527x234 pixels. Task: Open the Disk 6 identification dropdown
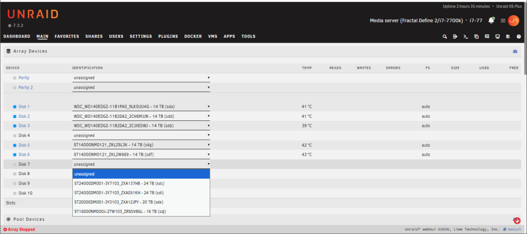pyautogui.click(x=141, y=155)
